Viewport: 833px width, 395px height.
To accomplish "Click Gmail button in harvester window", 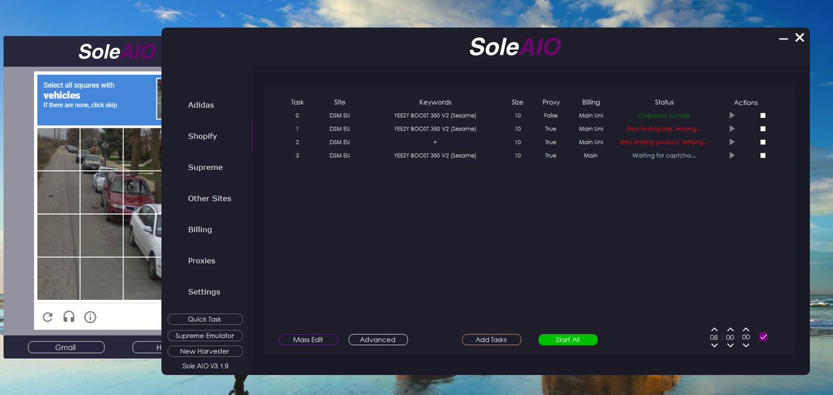I will coord(66,347).
